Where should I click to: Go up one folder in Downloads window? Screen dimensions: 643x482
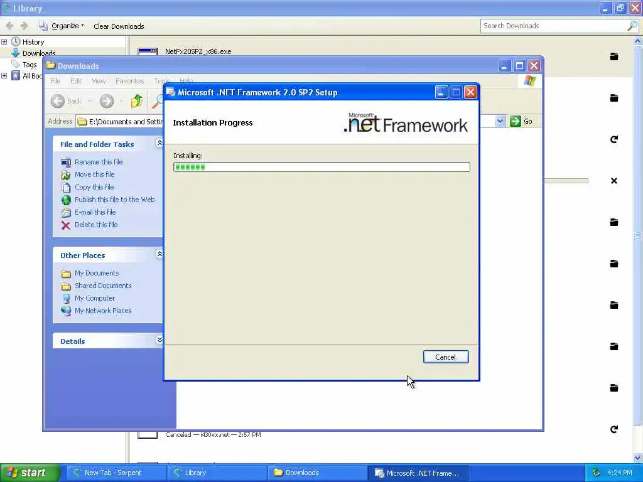137,101
